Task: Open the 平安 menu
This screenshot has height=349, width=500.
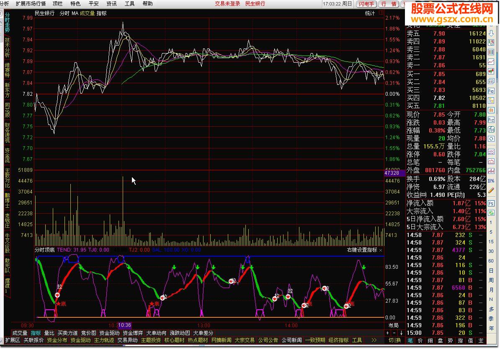Action: [93, 3]
